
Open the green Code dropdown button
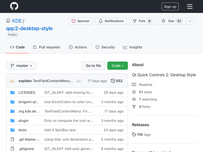click(x=118, y=66)
